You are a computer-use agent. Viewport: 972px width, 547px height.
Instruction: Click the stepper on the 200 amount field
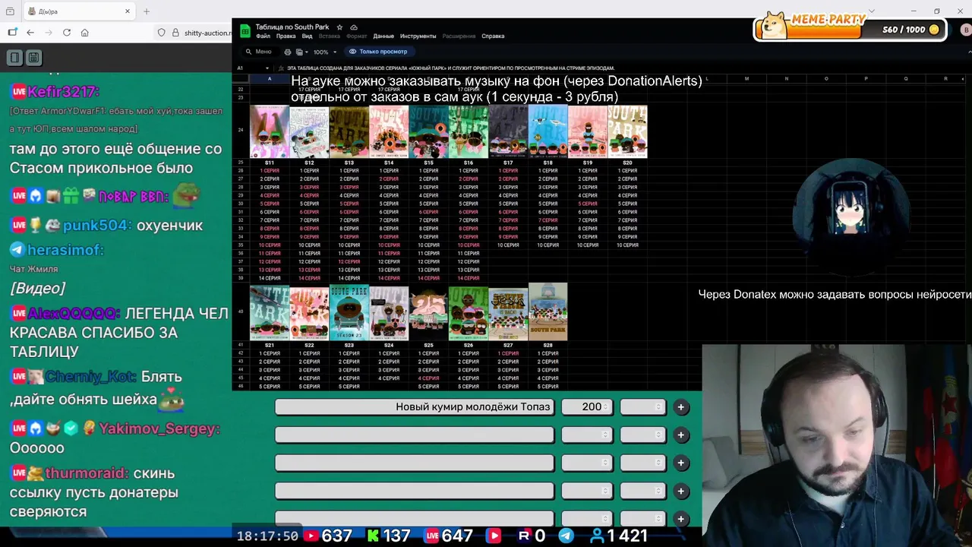(x=606, y=407)
